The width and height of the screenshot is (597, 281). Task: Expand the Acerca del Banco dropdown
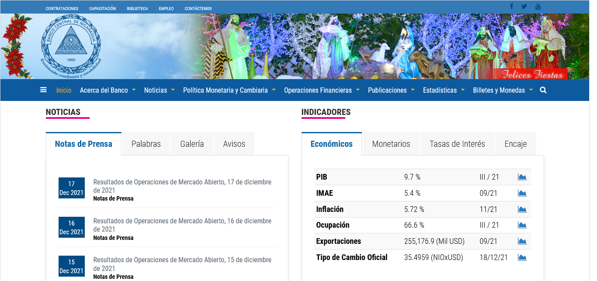pos(108,90)
